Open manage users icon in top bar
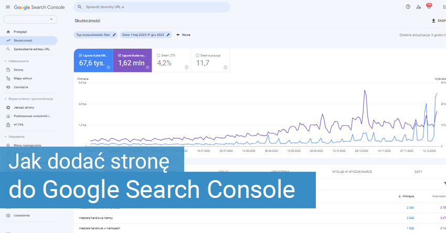 click(418, 7)
